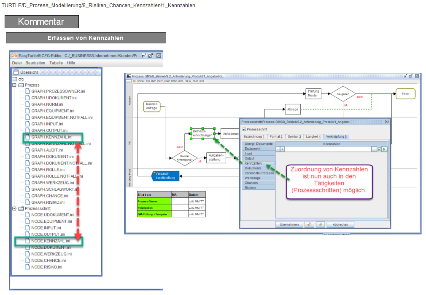Screen dimensions: 426x295
Task: Click the Übersicht panel icon
Action: point(16,72)
